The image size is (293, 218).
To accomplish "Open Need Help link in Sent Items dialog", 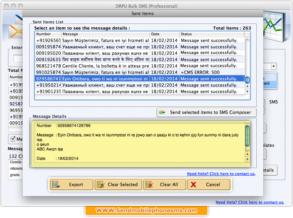I will (x=221, y=174).
